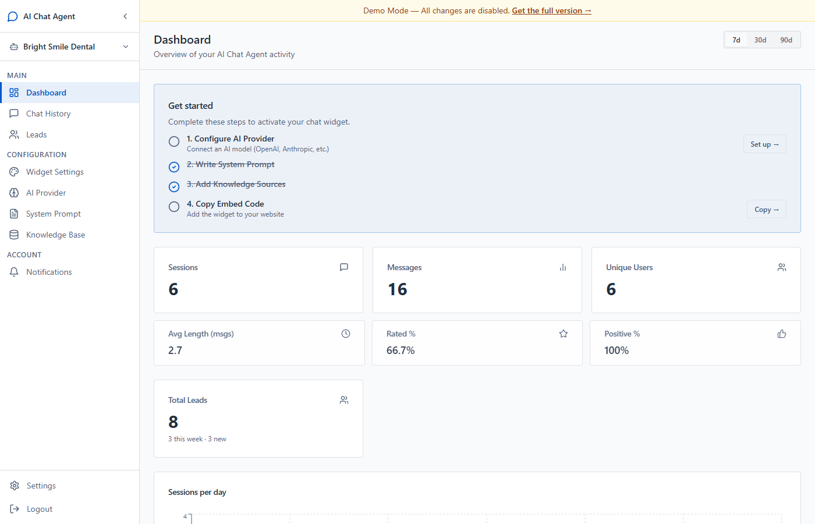The width and height of the screenshot is (815, 524).
Task: Click the Messages value 16
Action: (398, 289)
